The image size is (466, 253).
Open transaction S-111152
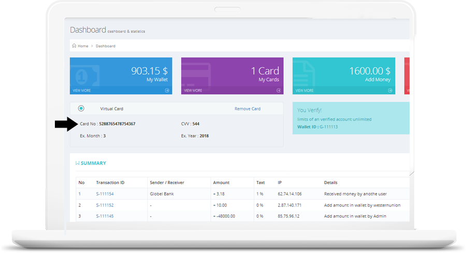tap(105, 205)
